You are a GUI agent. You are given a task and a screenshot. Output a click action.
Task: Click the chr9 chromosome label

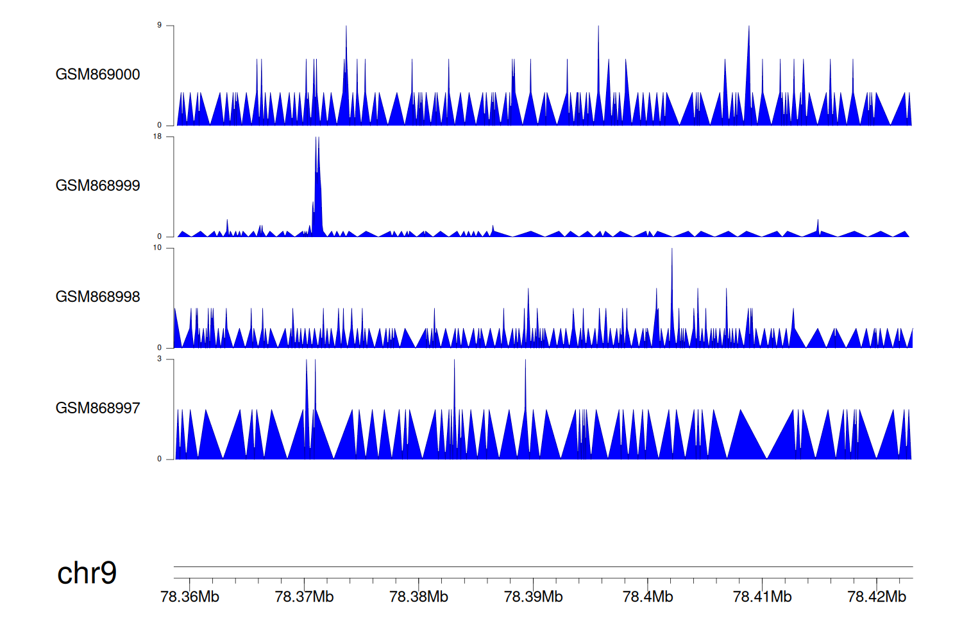coord(87,573)
